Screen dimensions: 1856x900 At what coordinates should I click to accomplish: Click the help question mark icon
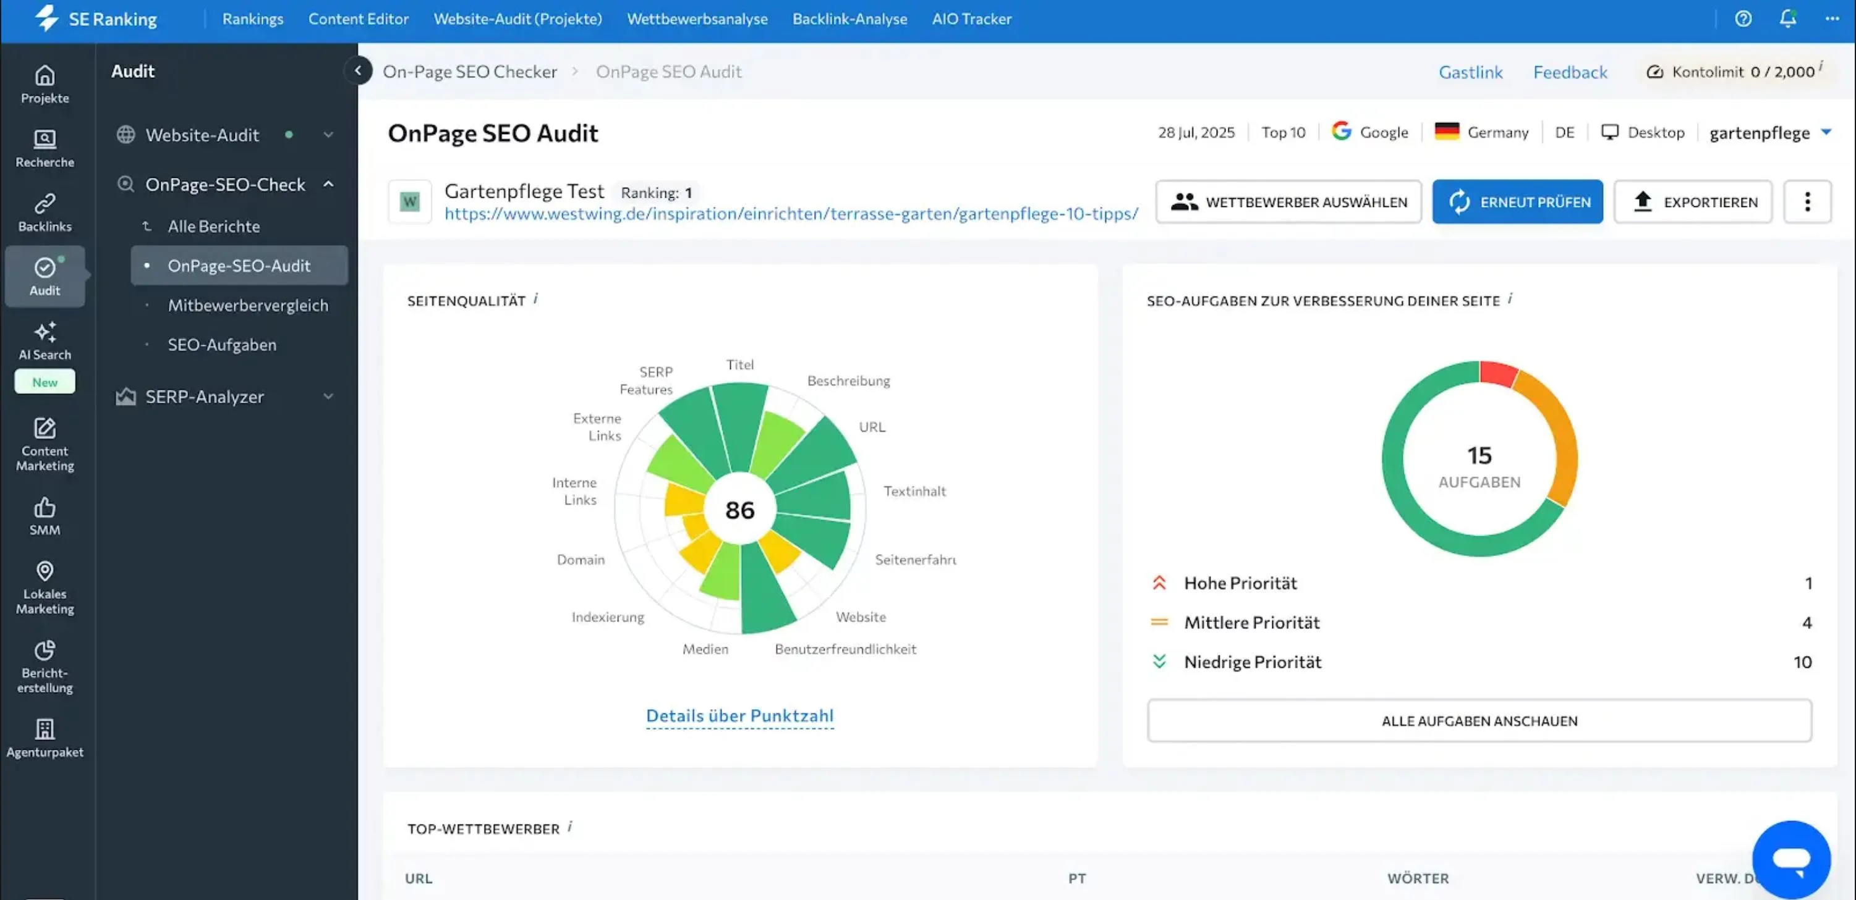pos(1743,19)
